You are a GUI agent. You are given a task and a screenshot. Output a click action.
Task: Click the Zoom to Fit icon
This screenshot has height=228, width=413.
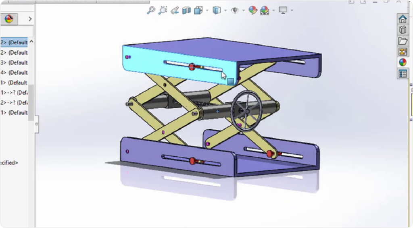point(151,10)
